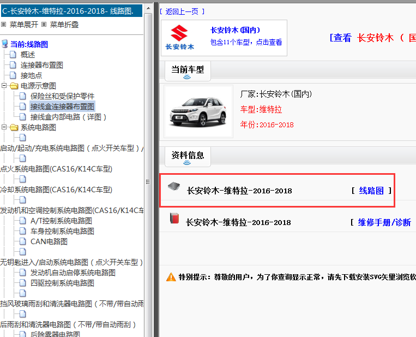Open 冷却系统电路图(CAS16/K14C车型) item
Image resolution: width=416 pixels, height=337 pixels.
coord(56,190)
